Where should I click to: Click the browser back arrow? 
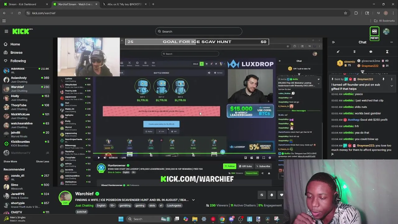pos(4,13)
